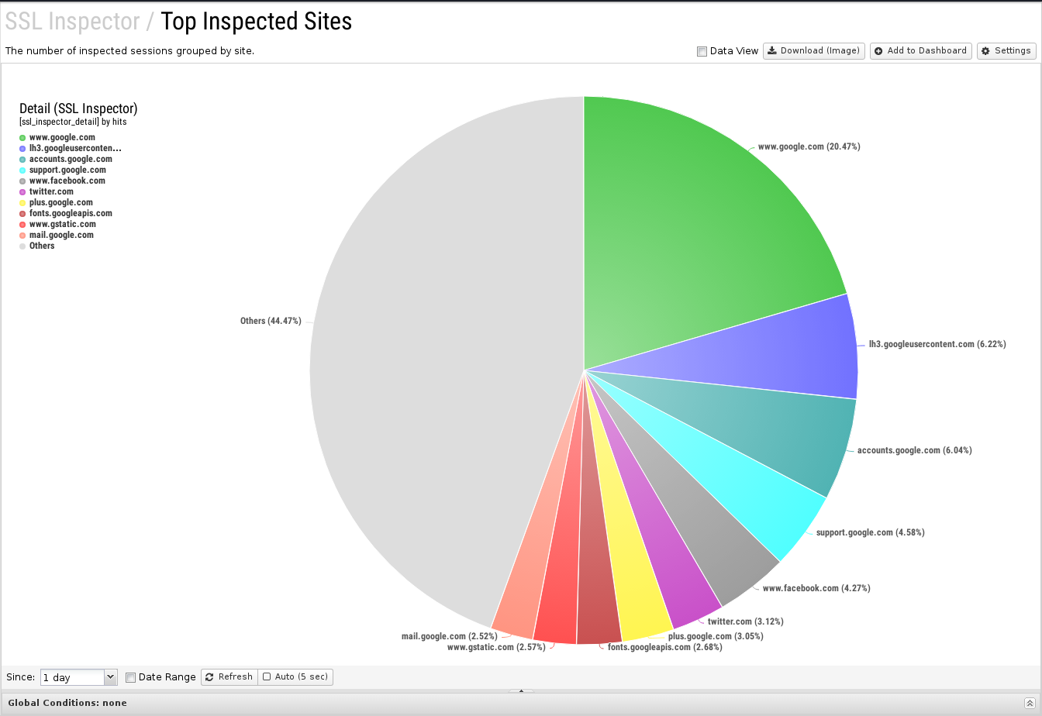
Task: Toggle accounts.google.com legend swatch
Action: 22,160
